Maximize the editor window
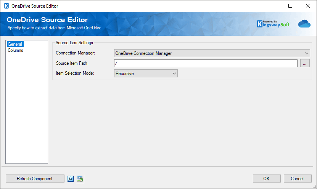Viewport: 317px width, 189px height. [x=290, y=6]
